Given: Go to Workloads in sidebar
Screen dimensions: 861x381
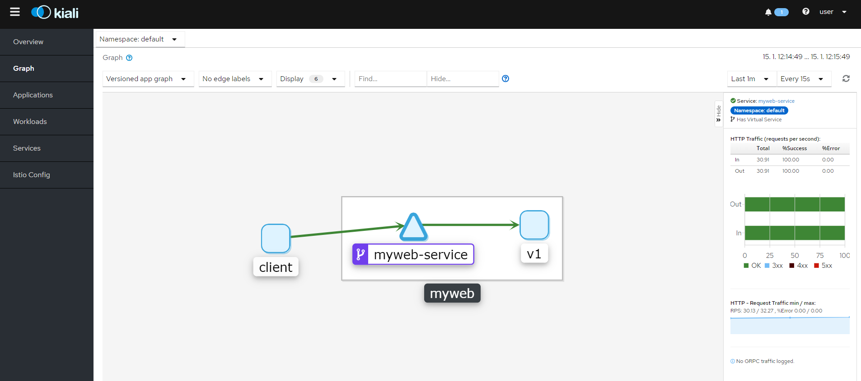Looking at the screenshot, I should [47, 122].
